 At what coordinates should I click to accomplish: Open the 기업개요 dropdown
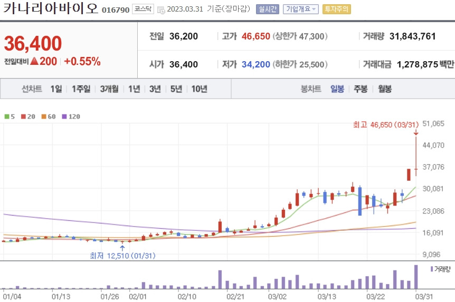(301, 9)
